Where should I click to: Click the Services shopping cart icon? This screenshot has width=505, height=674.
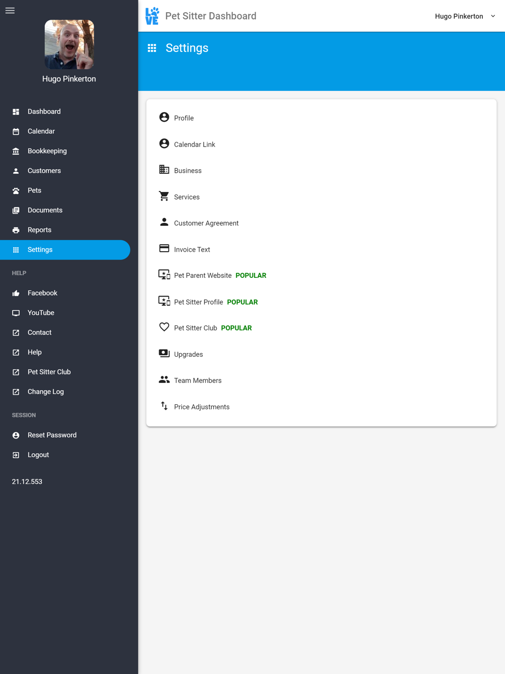tap(164, 196)
